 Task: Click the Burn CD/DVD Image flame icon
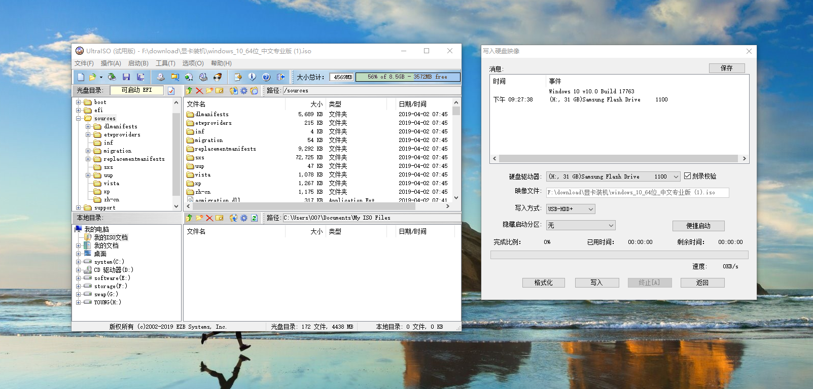point(218,77)
